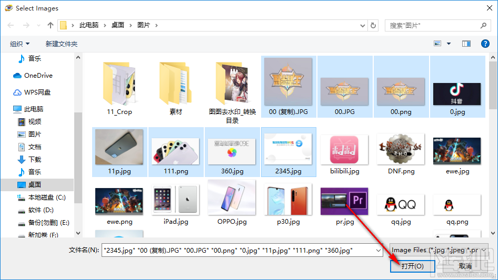Select 桌面 in the address path

pyautogui.click(x=117, y=25)
